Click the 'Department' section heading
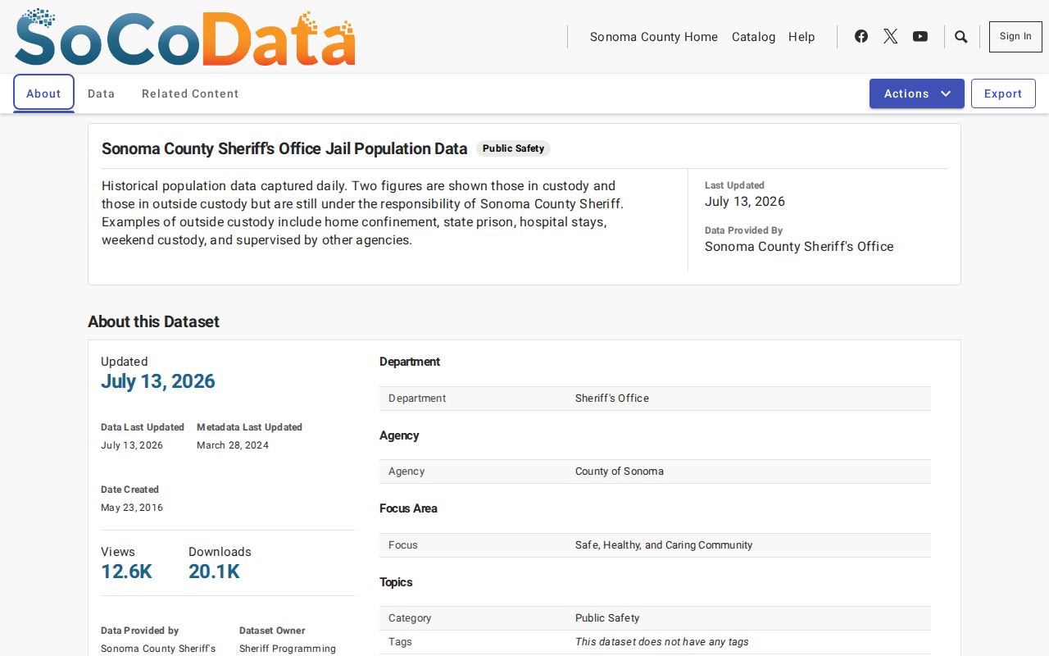This screenshot has width=1049, height=656. (410, 362)
